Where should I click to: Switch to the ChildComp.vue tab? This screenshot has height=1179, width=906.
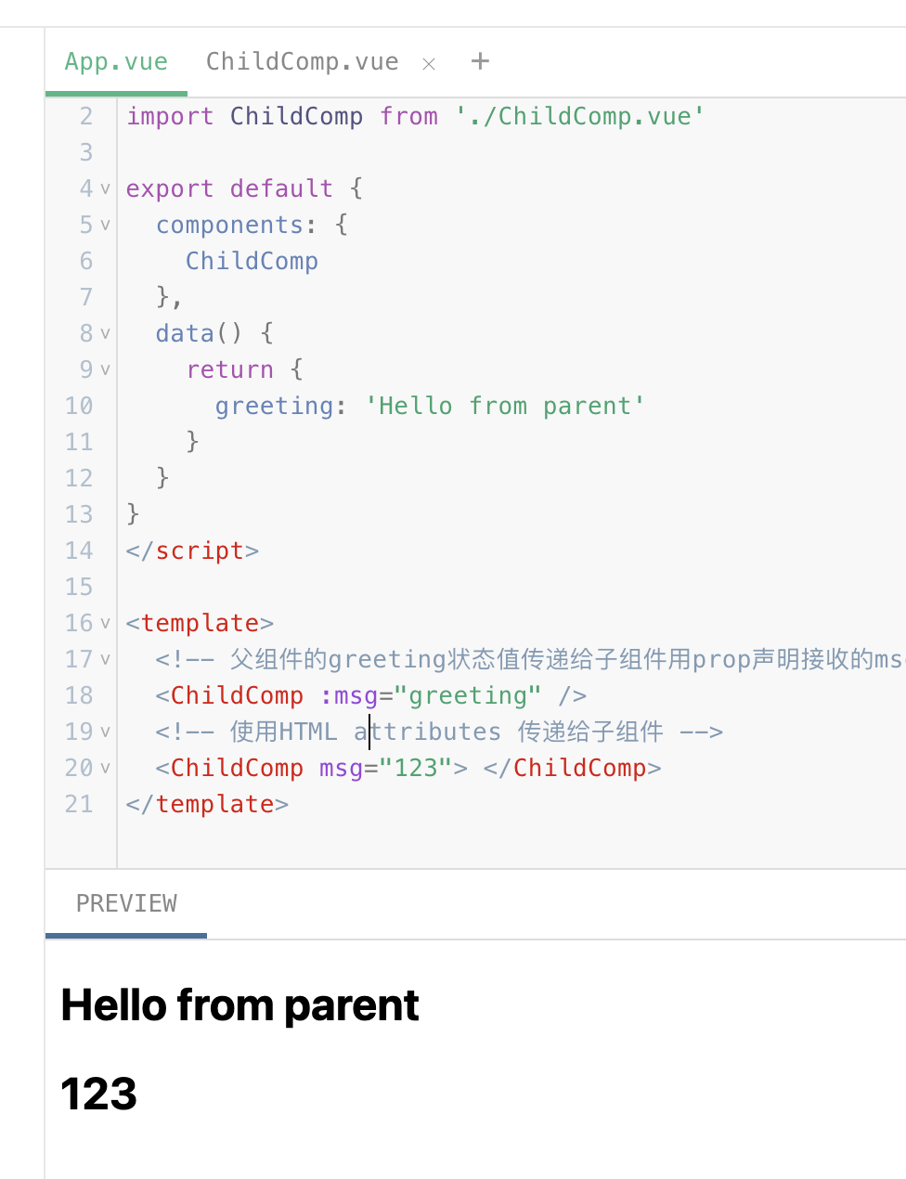303,62
